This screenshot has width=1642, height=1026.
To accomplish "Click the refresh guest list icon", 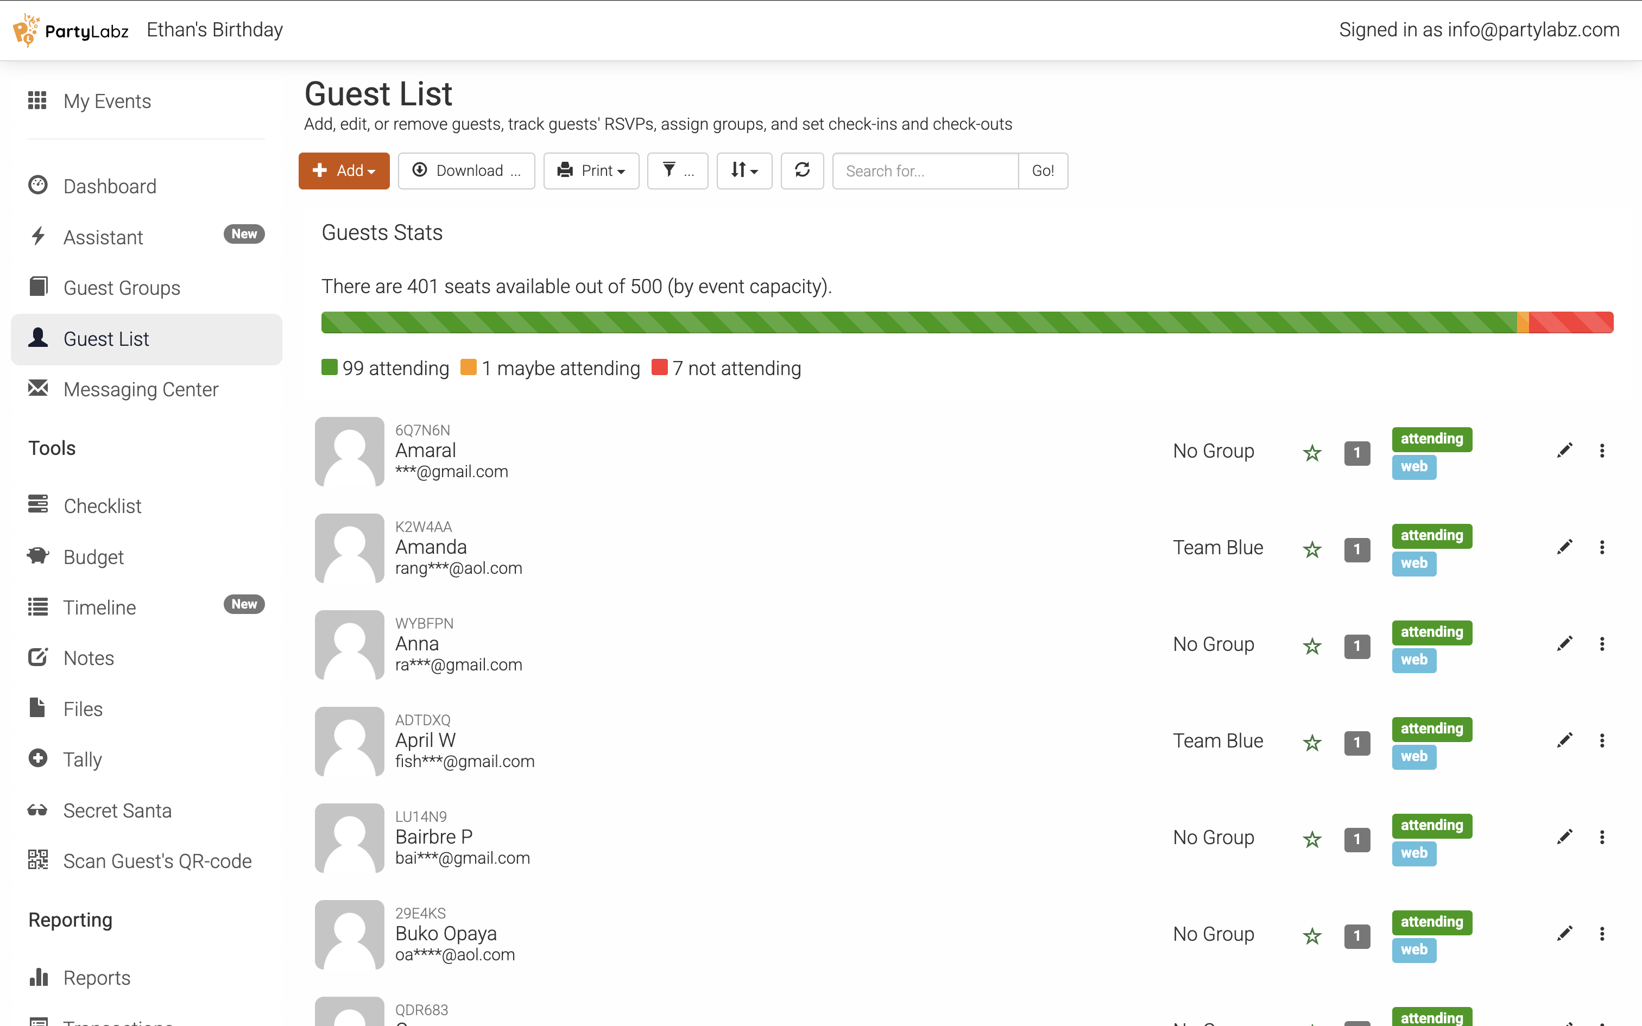I will [802, 170].
